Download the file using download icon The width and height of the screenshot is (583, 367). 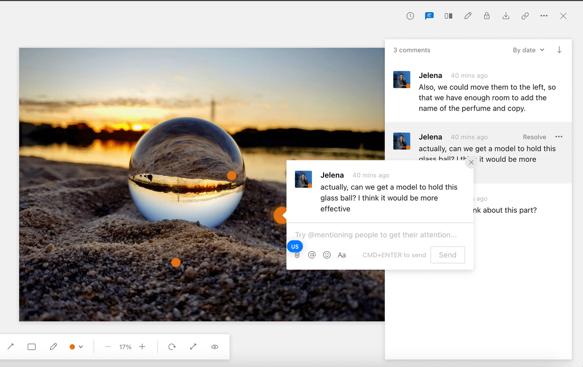[x=506, y=16]
